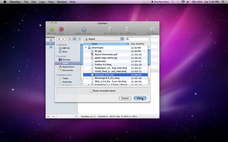Click the Start Scan toolbar icon
Image resolution: width=228 pixels, height=142 pixels.
52,30
